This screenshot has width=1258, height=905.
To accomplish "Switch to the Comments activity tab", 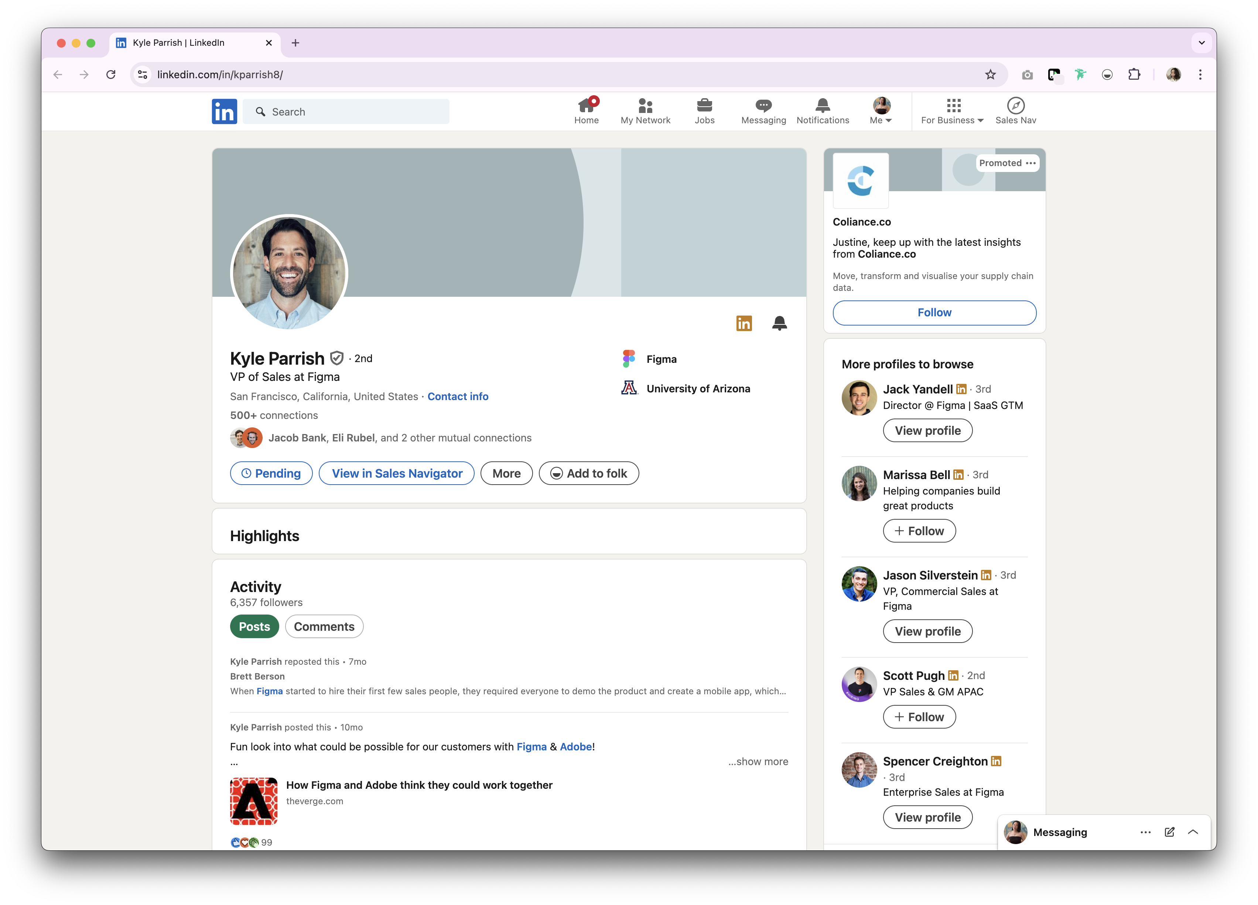I will click(324, 626).
